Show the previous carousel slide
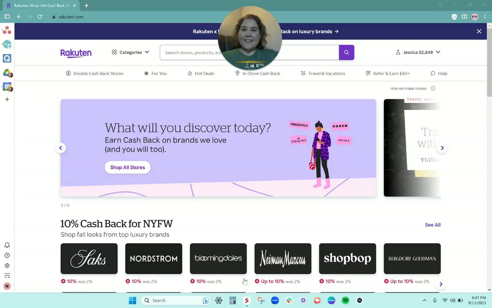 click(x=60, y=148)
